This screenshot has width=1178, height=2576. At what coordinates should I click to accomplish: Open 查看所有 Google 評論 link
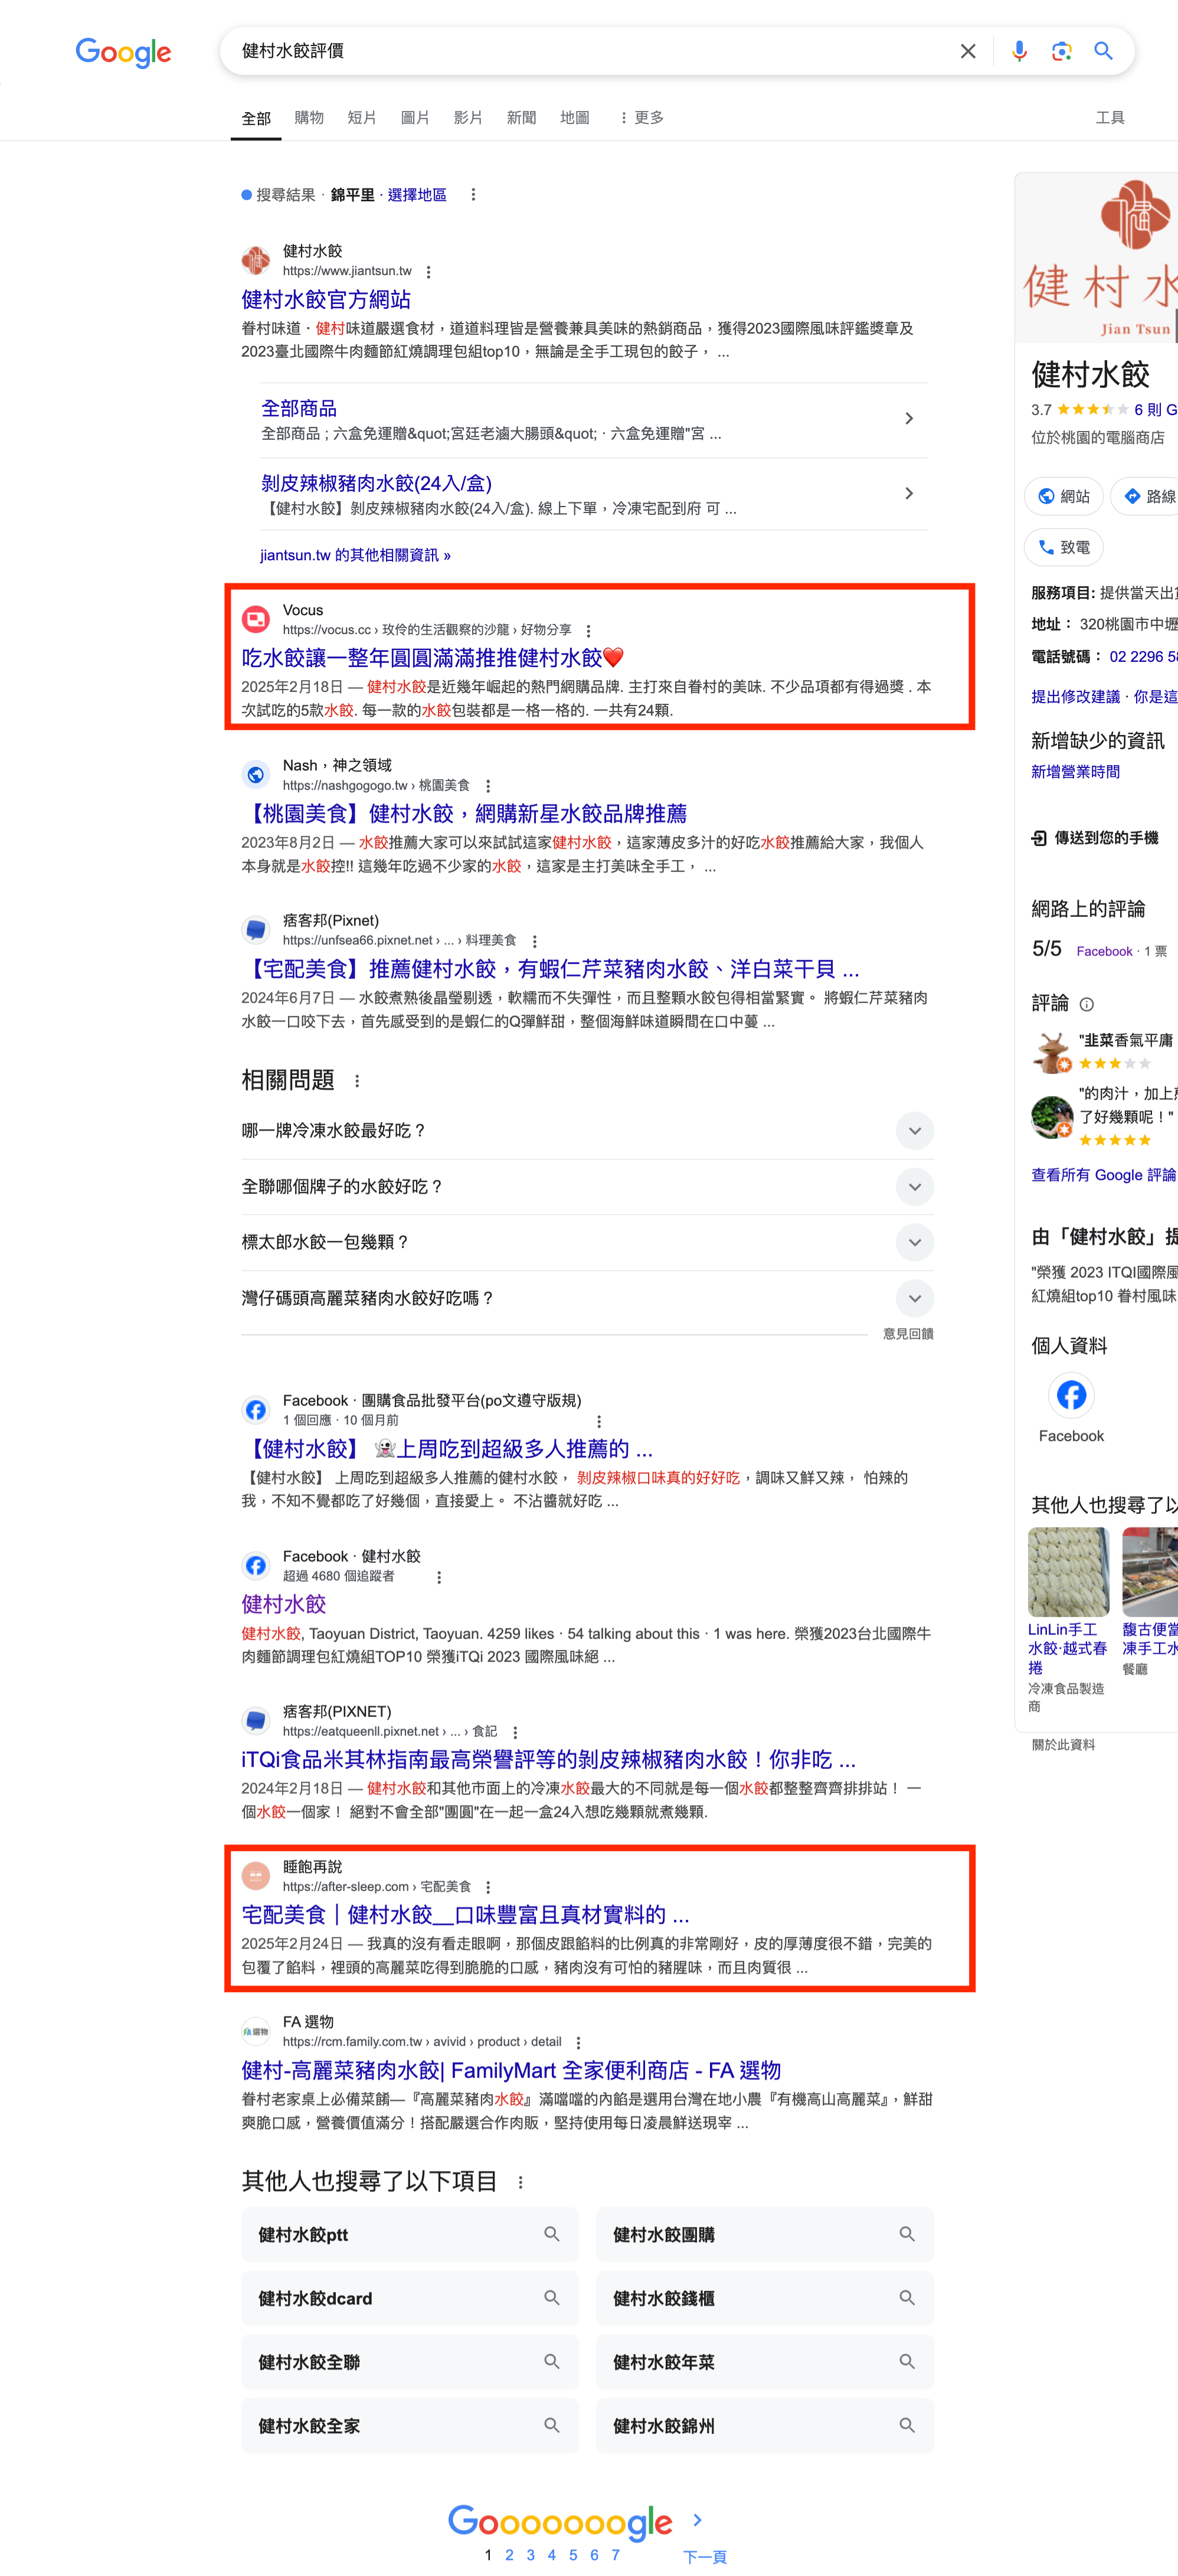[1103, 1175]
